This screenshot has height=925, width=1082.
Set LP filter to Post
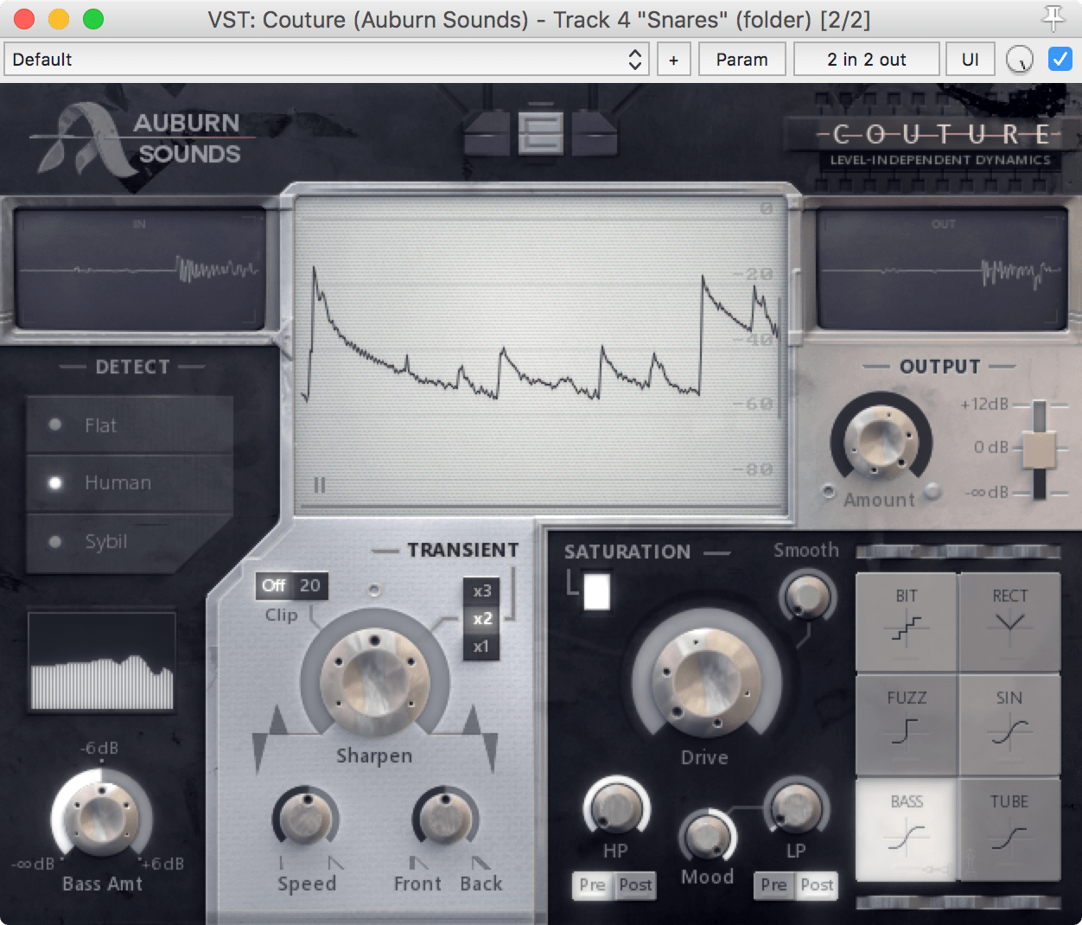click(817, 885)
